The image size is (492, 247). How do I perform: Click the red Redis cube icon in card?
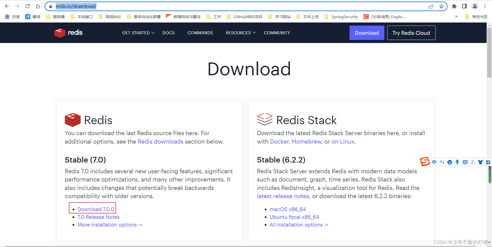(x=73, y=120)
